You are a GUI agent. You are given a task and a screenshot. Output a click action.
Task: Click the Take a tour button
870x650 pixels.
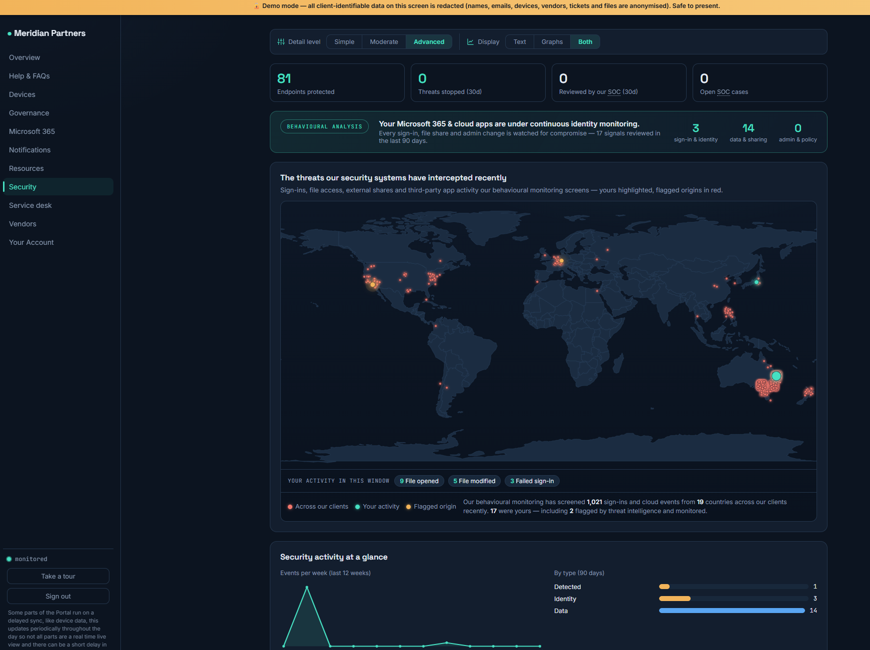pyautogui.click(x=58, y=576)
